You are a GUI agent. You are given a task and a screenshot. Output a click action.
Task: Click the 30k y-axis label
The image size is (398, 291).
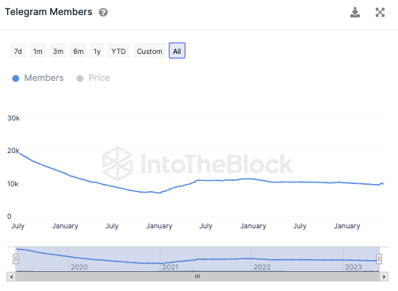14,118
